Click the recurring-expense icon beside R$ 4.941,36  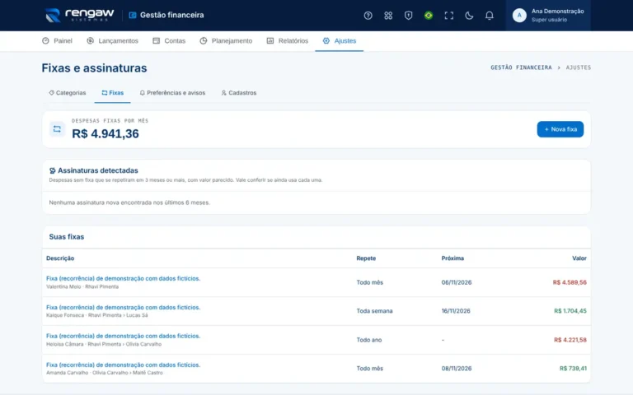pos(57,129)
